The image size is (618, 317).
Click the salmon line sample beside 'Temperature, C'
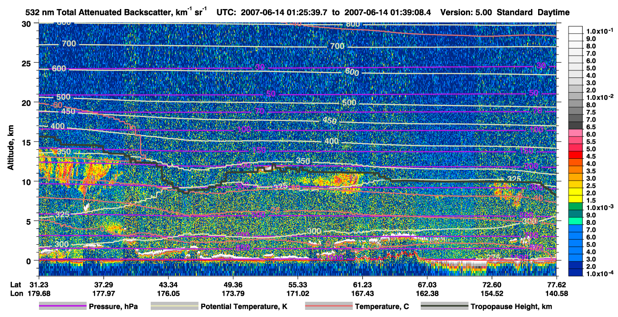(x=328, y=307)
